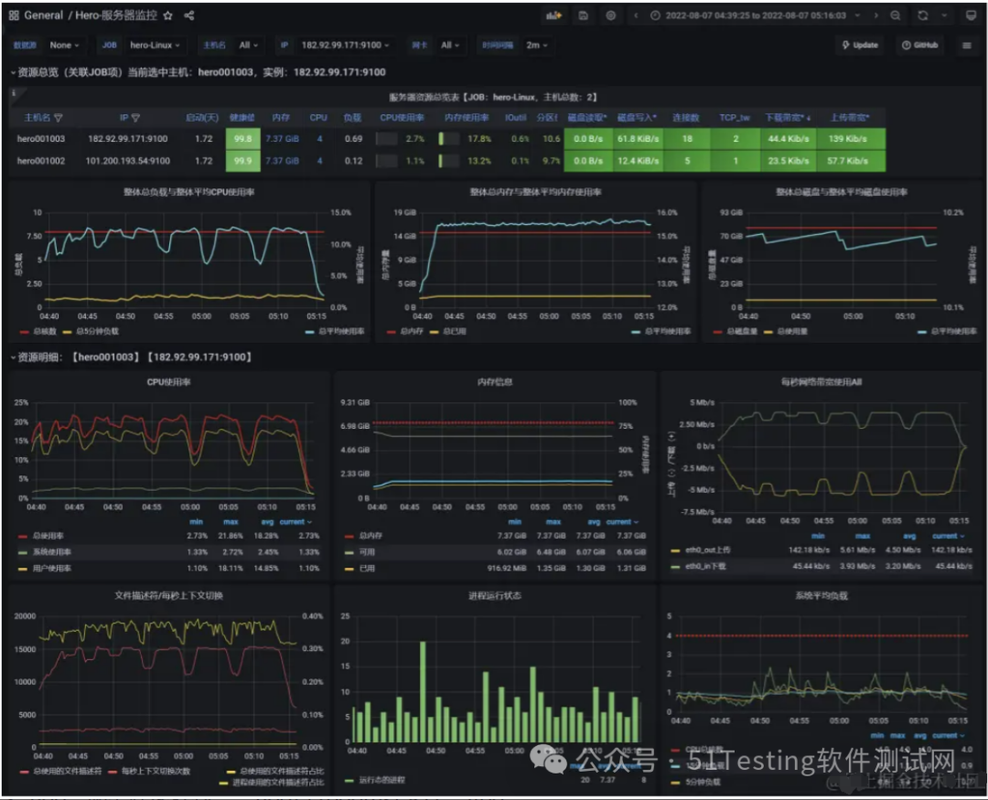
Task: Click IP cell 101.200.193.54:9100
Action: [x=128, y=161]
